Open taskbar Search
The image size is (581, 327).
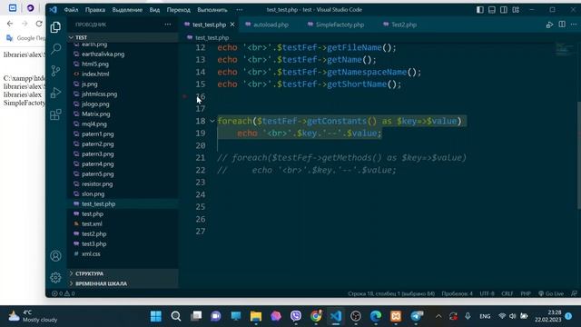176,316
